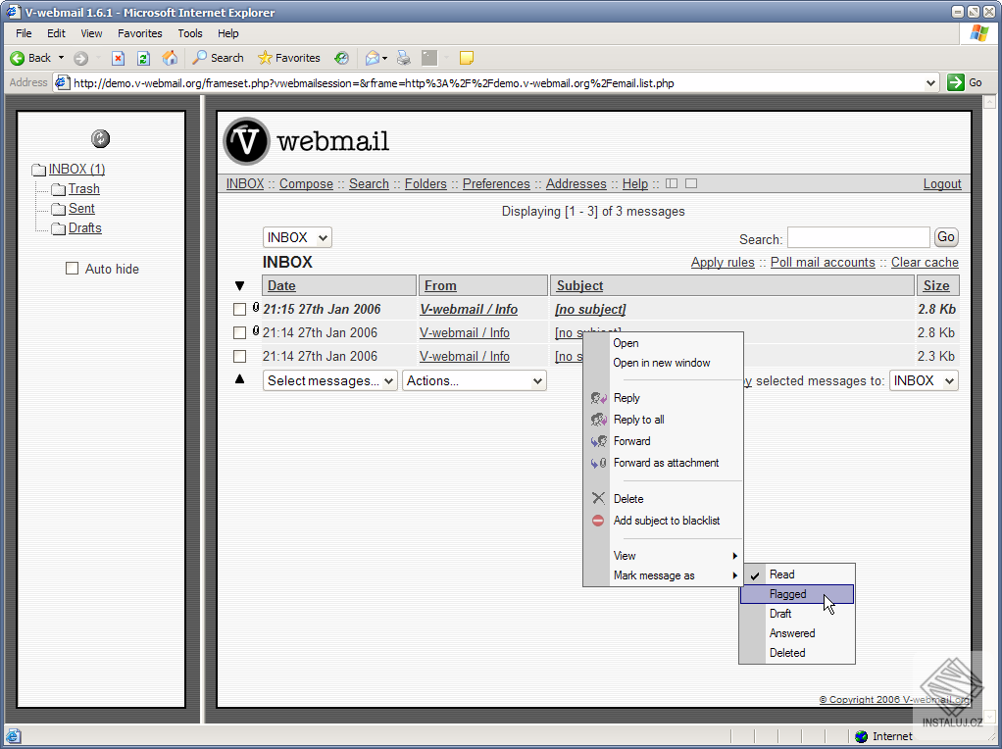Click the browser Refresh icon
This screenshot has width=1002, height=749.
(143, 58)
